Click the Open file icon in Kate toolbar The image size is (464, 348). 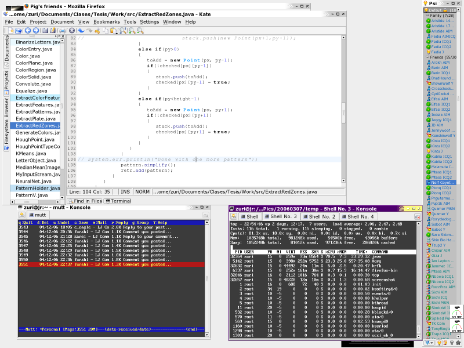19,30
